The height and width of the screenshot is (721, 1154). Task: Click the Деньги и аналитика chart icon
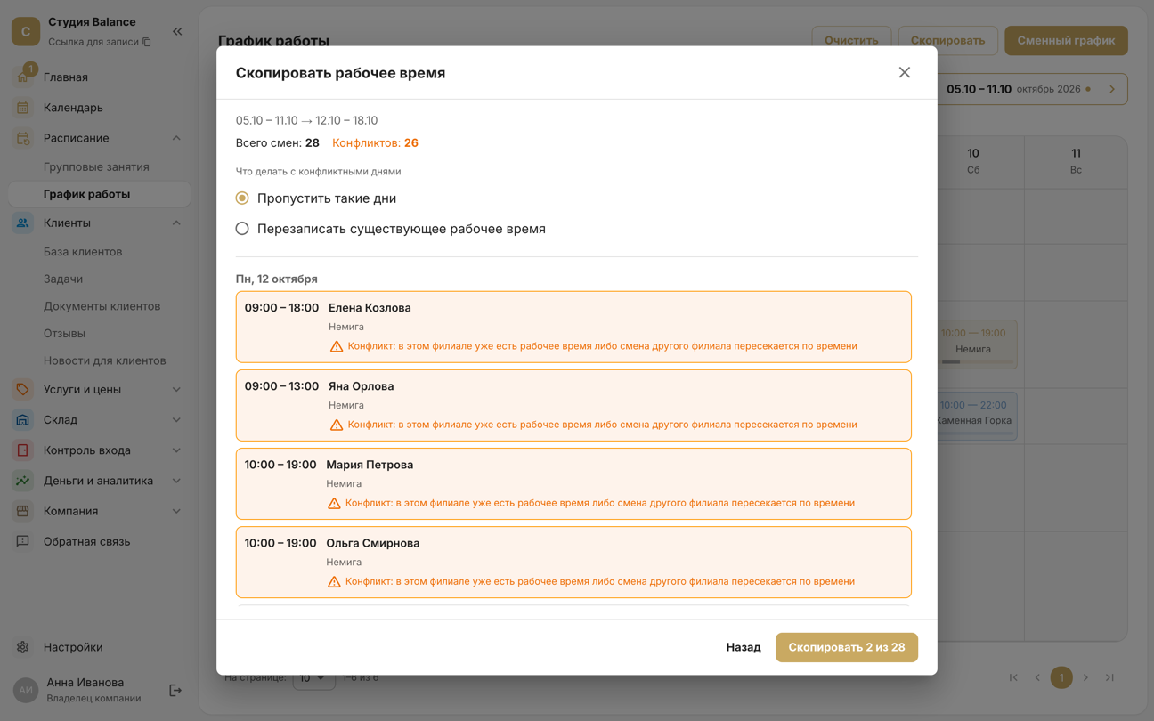23,481
